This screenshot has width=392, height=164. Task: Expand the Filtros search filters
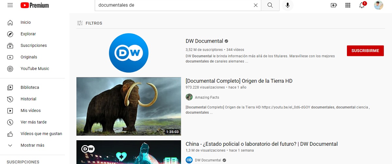point(90,23)
